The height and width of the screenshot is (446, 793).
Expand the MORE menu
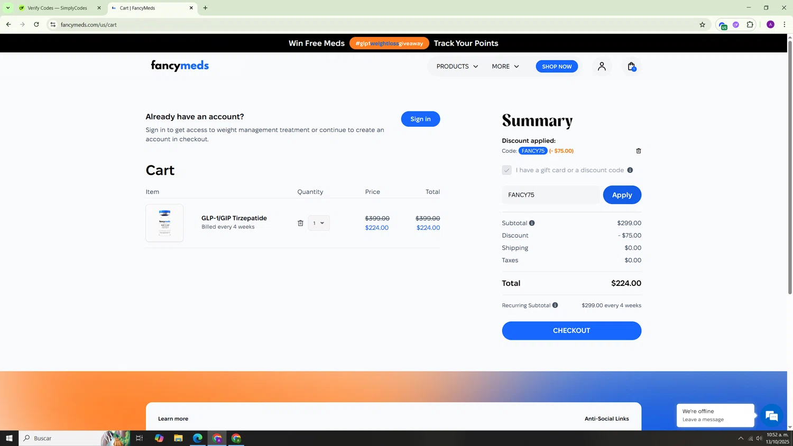[x=505, y=66]
